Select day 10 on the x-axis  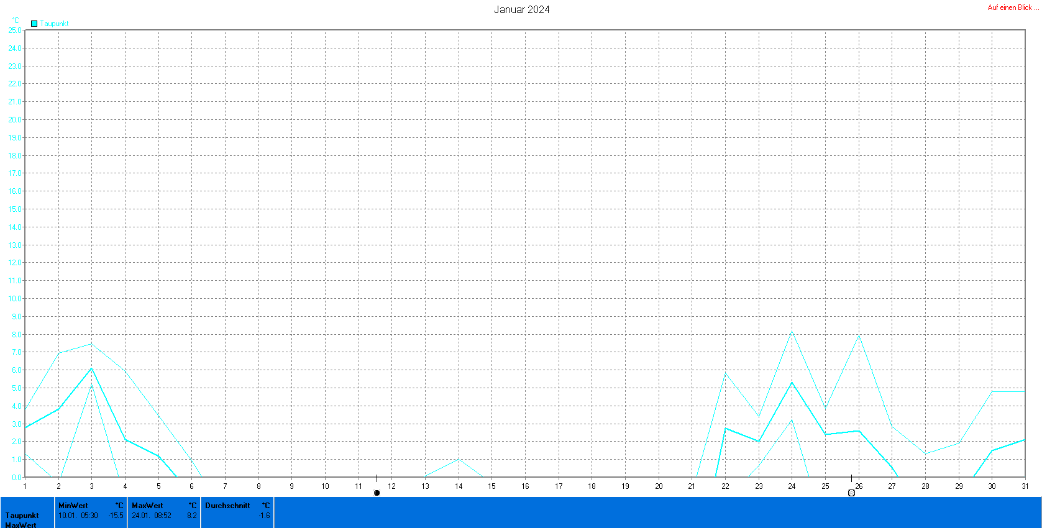tap(325, 486)
